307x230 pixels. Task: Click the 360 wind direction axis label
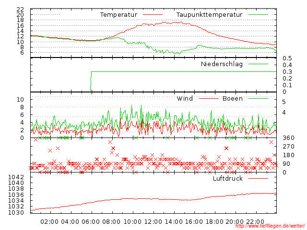pos(288,138)
